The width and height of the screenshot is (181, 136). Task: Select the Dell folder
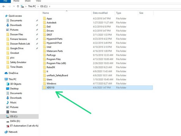(x=49, y=27)
